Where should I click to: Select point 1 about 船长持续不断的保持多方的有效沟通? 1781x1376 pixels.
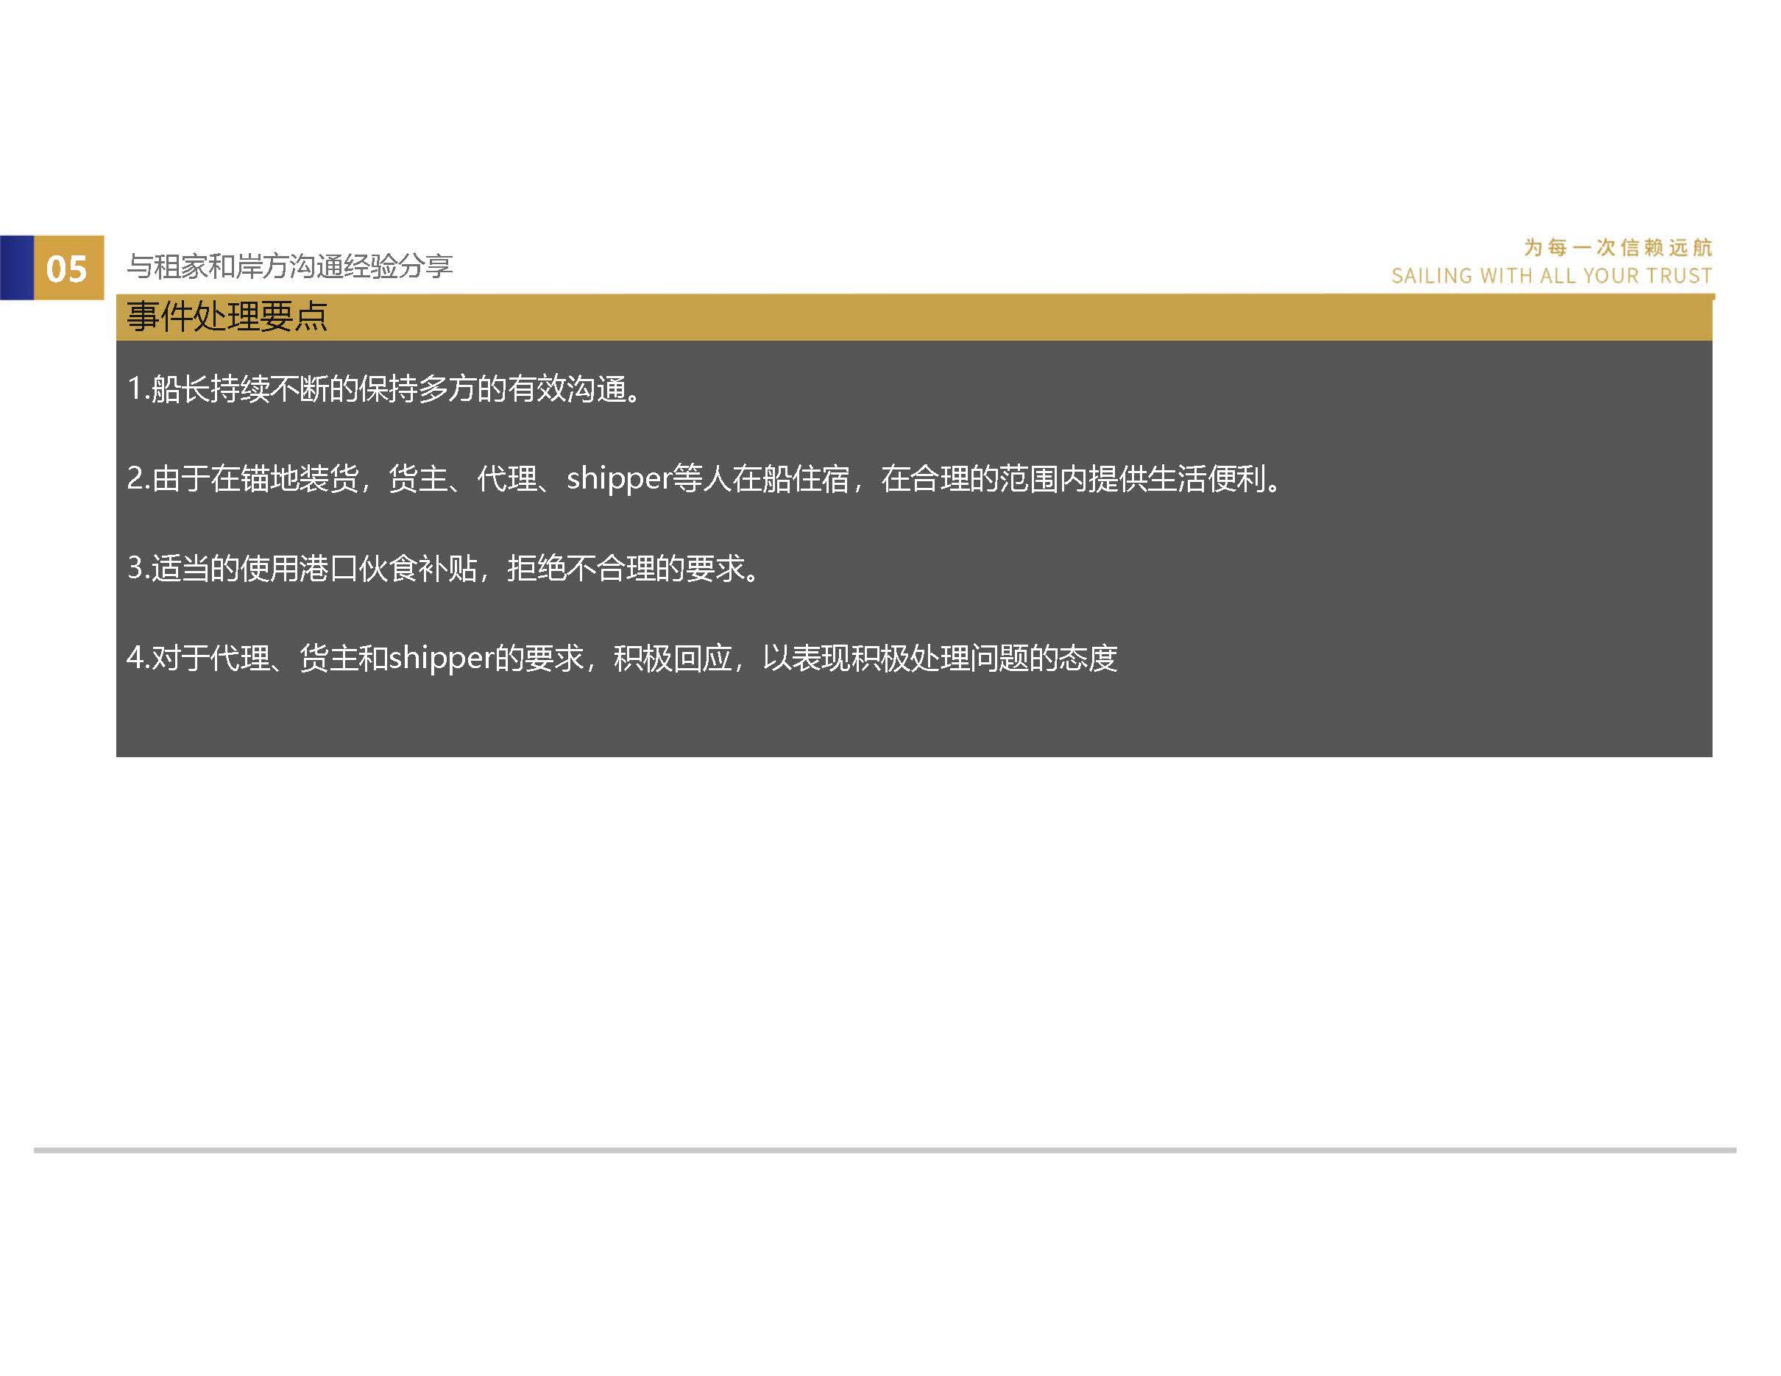[383, 389]
